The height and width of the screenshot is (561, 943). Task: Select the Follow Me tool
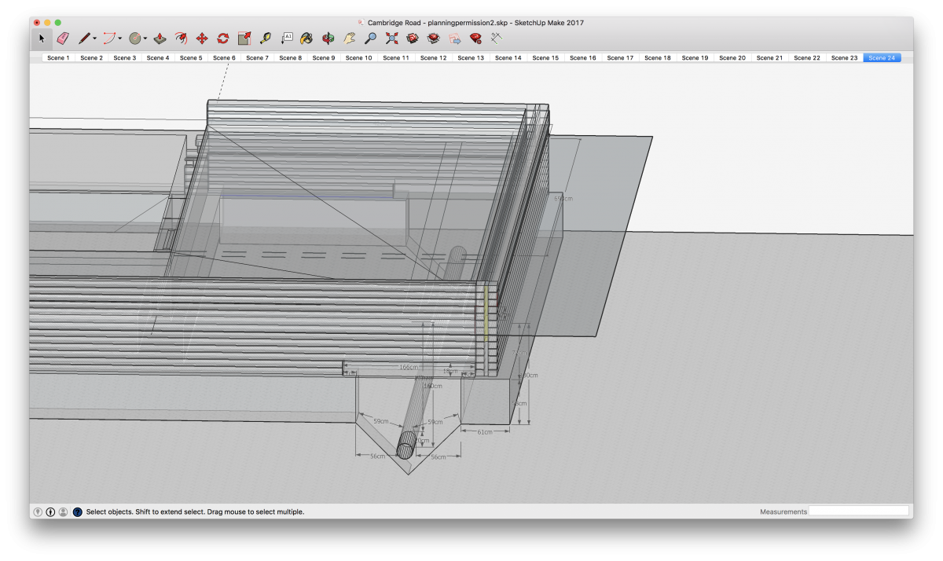pos(181,37)
